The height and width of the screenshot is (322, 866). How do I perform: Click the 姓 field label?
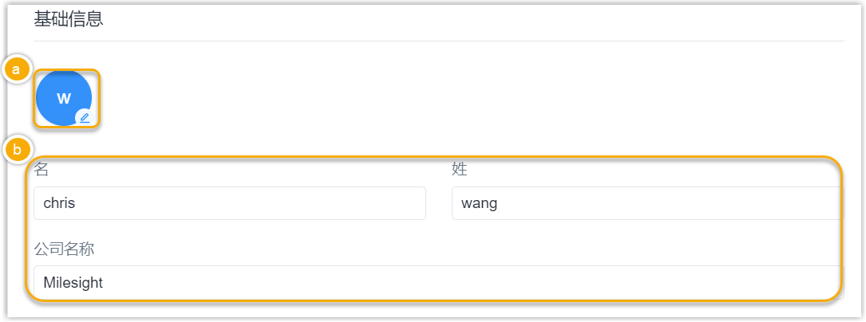[x=460, y=169]
